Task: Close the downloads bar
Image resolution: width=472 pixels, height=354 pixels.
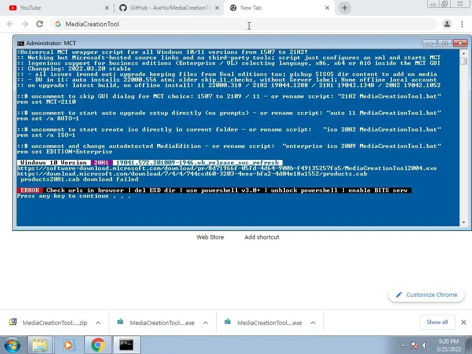Action: [464, 322]
